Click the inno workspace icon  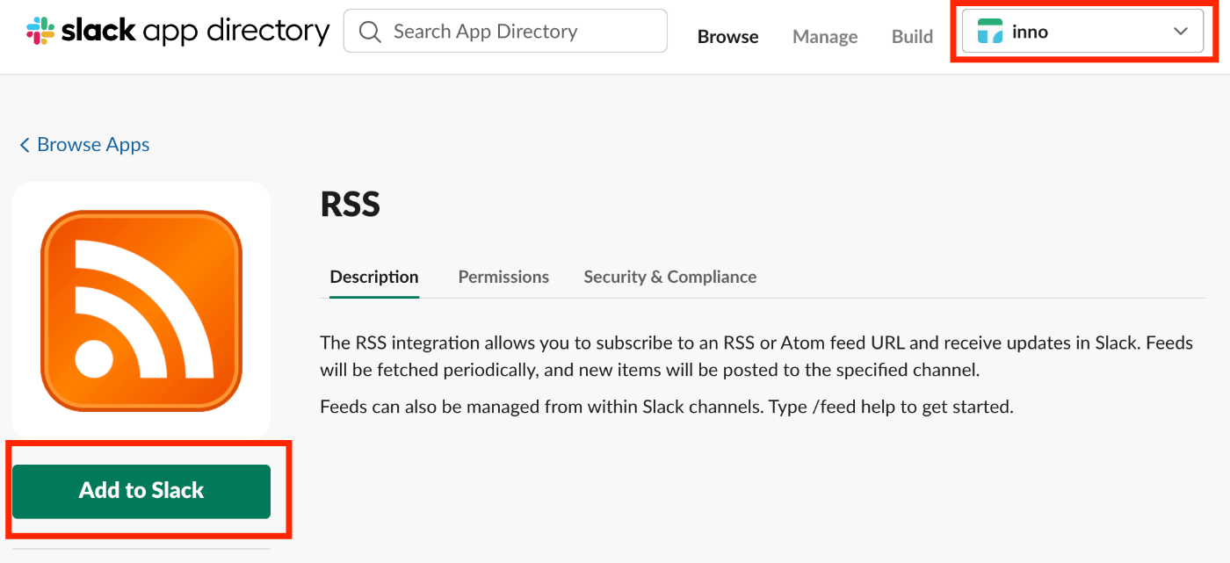pyautogui.click(x=990, y=32)
